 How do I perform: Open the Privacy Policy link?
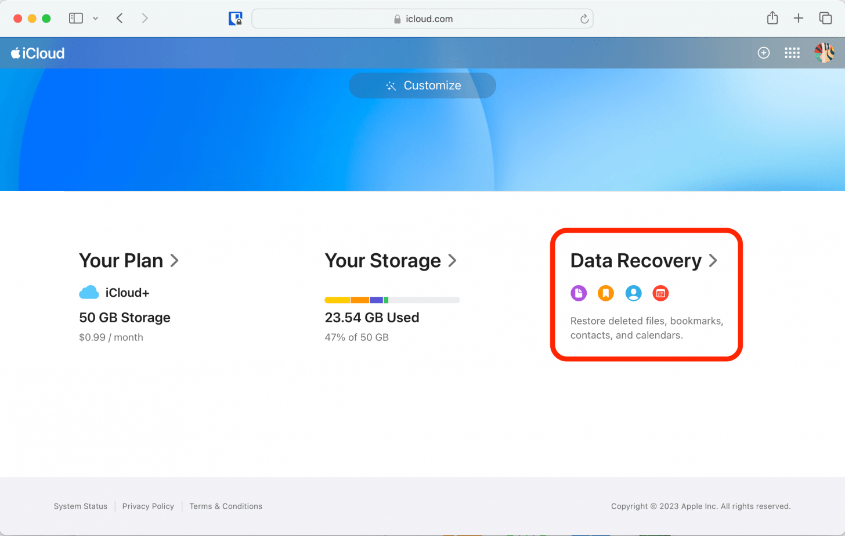coord(148,506)
